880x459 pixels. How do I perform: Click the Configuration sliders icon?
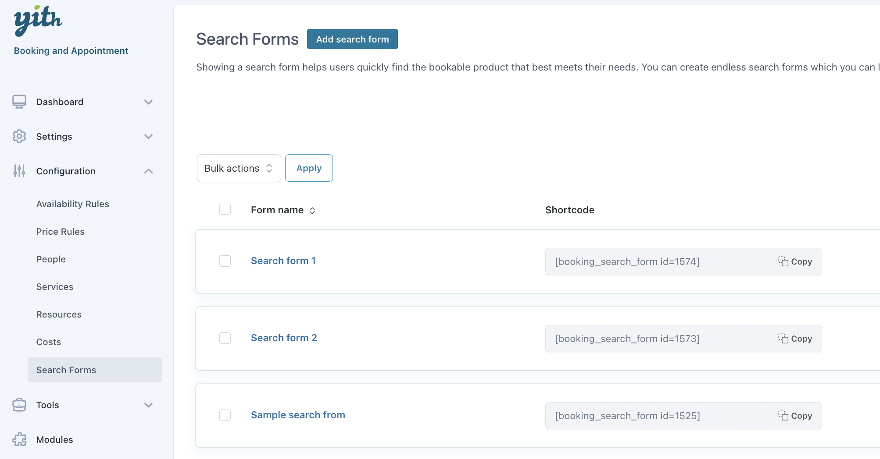coord(19,171)
